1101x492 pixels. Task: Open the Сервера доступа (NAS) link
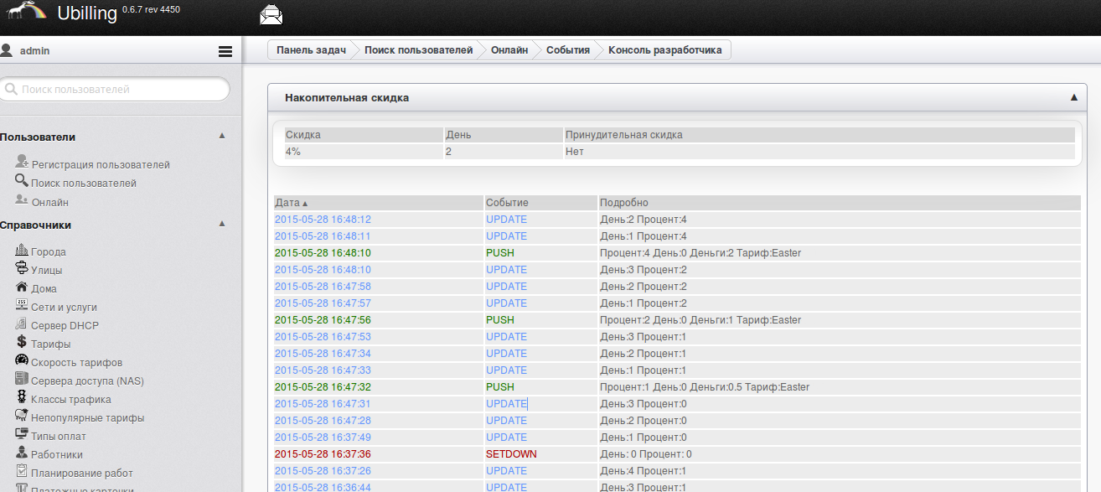[87, 381]
